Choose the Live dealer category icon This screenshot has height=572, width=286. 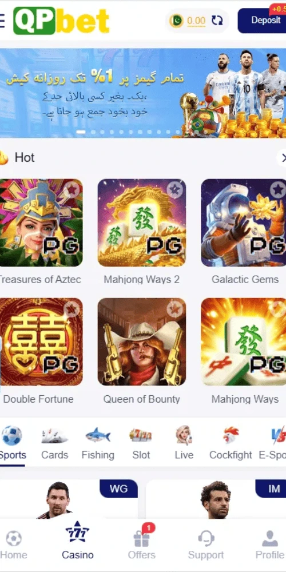click(x=184, y=435)
